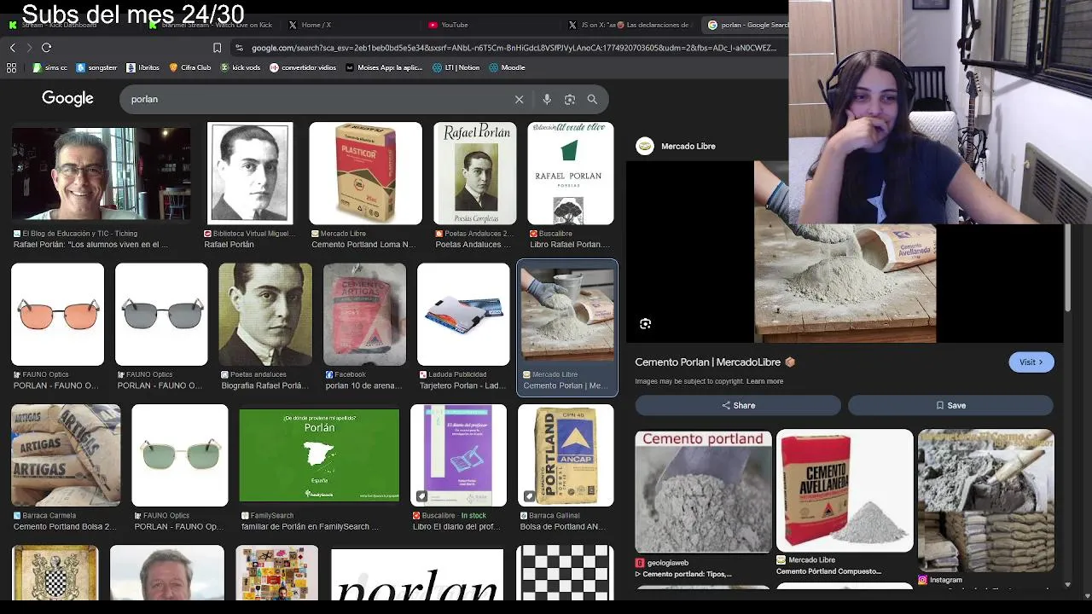Save the selected image

pos(950,406)
